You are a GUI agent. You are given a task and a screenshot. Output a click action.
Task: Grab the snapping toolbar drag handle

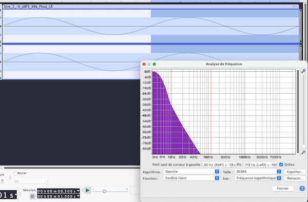[x=10, y=177]
